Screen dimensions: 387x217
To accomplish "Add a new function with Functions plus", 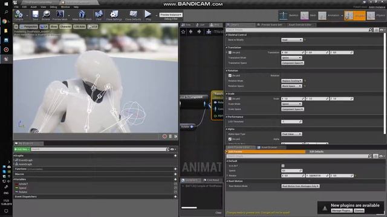I will (175, 169).
